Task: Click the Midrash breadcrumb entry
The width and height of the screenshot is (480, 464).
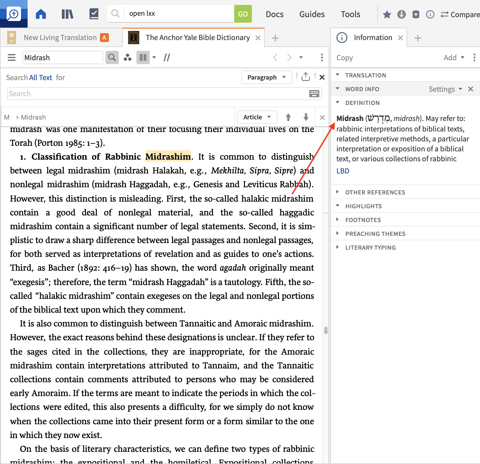Action: (33, 117)
